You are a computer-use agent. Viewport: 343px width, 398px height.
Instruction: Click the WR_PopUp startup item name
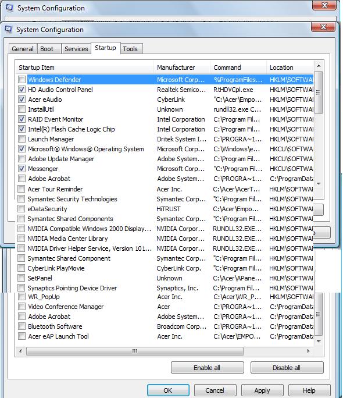[44, 297]
